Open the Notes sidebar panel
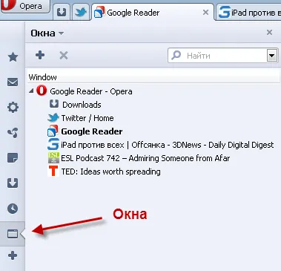 (x=13, y=158)
